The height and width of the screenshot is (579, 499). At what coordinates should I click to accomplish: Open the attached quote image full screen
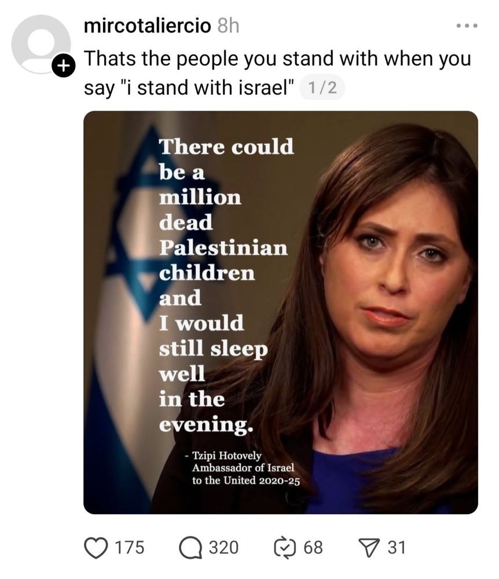click(x=281, y=313)
